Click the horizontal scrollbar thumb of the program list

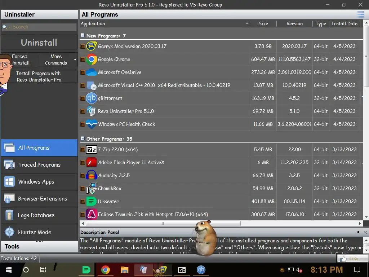pyautogui.click(x=163, y=223)
